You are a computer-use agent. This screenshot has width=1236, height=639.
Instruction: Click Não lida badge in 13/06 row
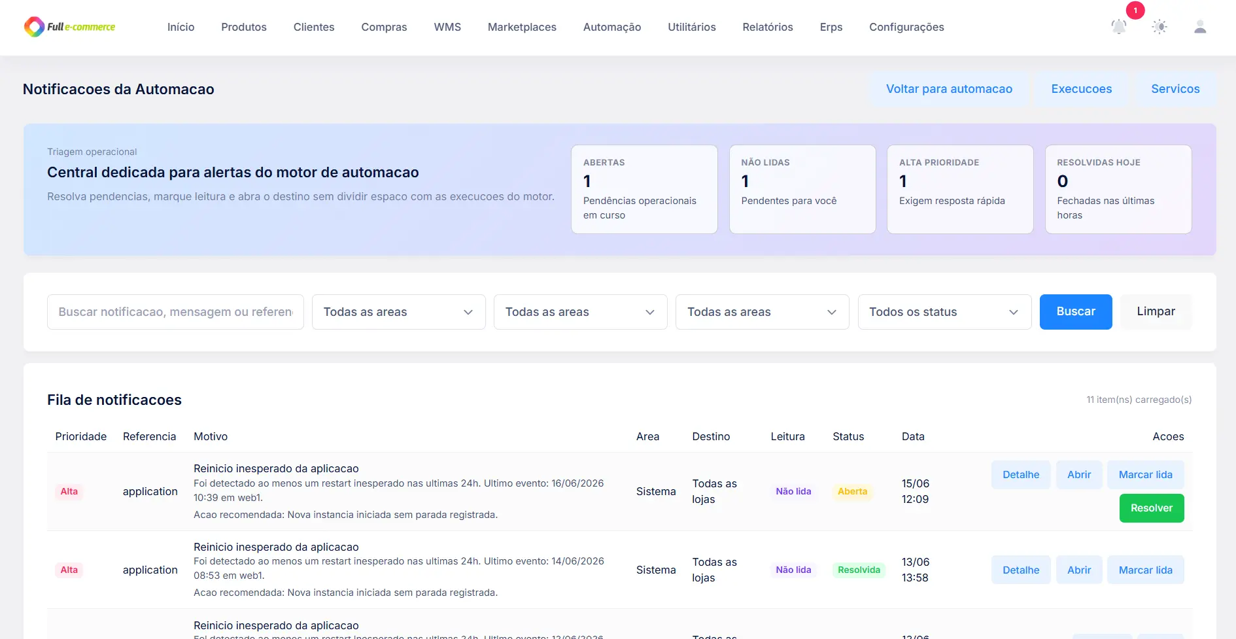click(793, 570)
